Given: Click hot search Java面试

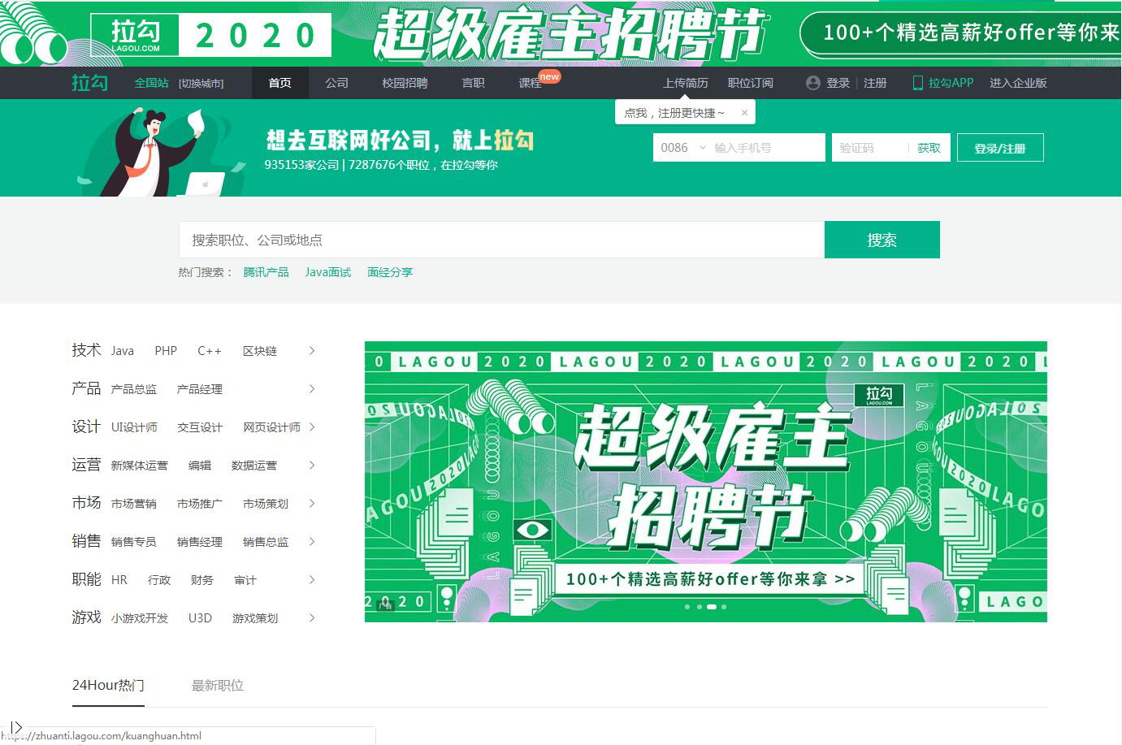Looking at the screenshot, I should 328,272.
